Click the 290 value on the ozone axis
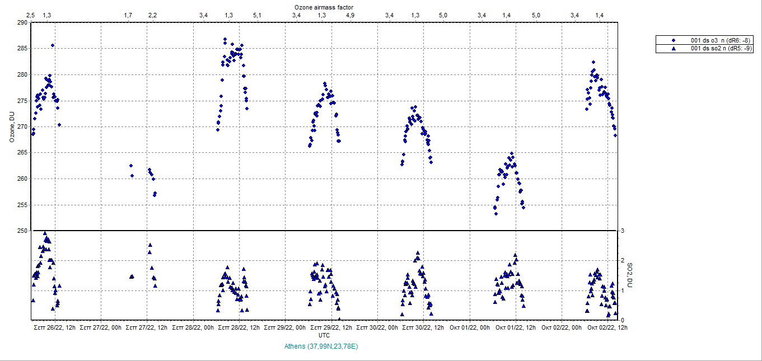Image resolution: width=762 pixels, height=361 pixels. point(22,23)
